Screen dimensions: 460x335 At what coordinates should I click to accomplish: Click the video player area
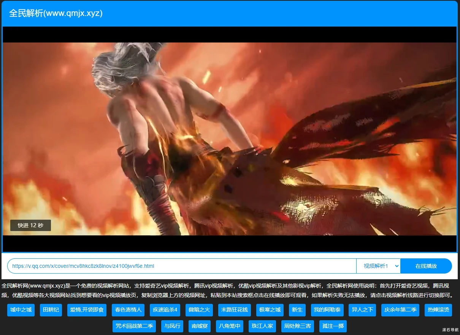[230, 139]
